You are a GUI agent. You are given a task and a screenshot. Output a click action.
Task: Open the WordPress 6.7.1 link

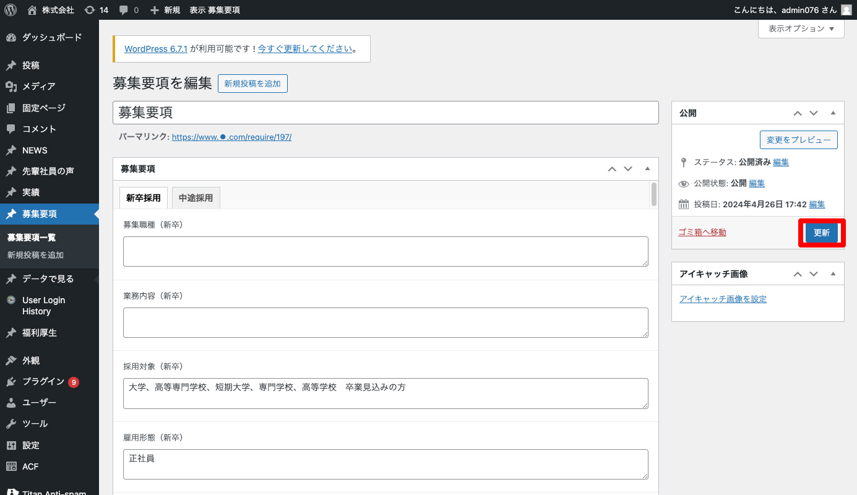pos(156,49)
